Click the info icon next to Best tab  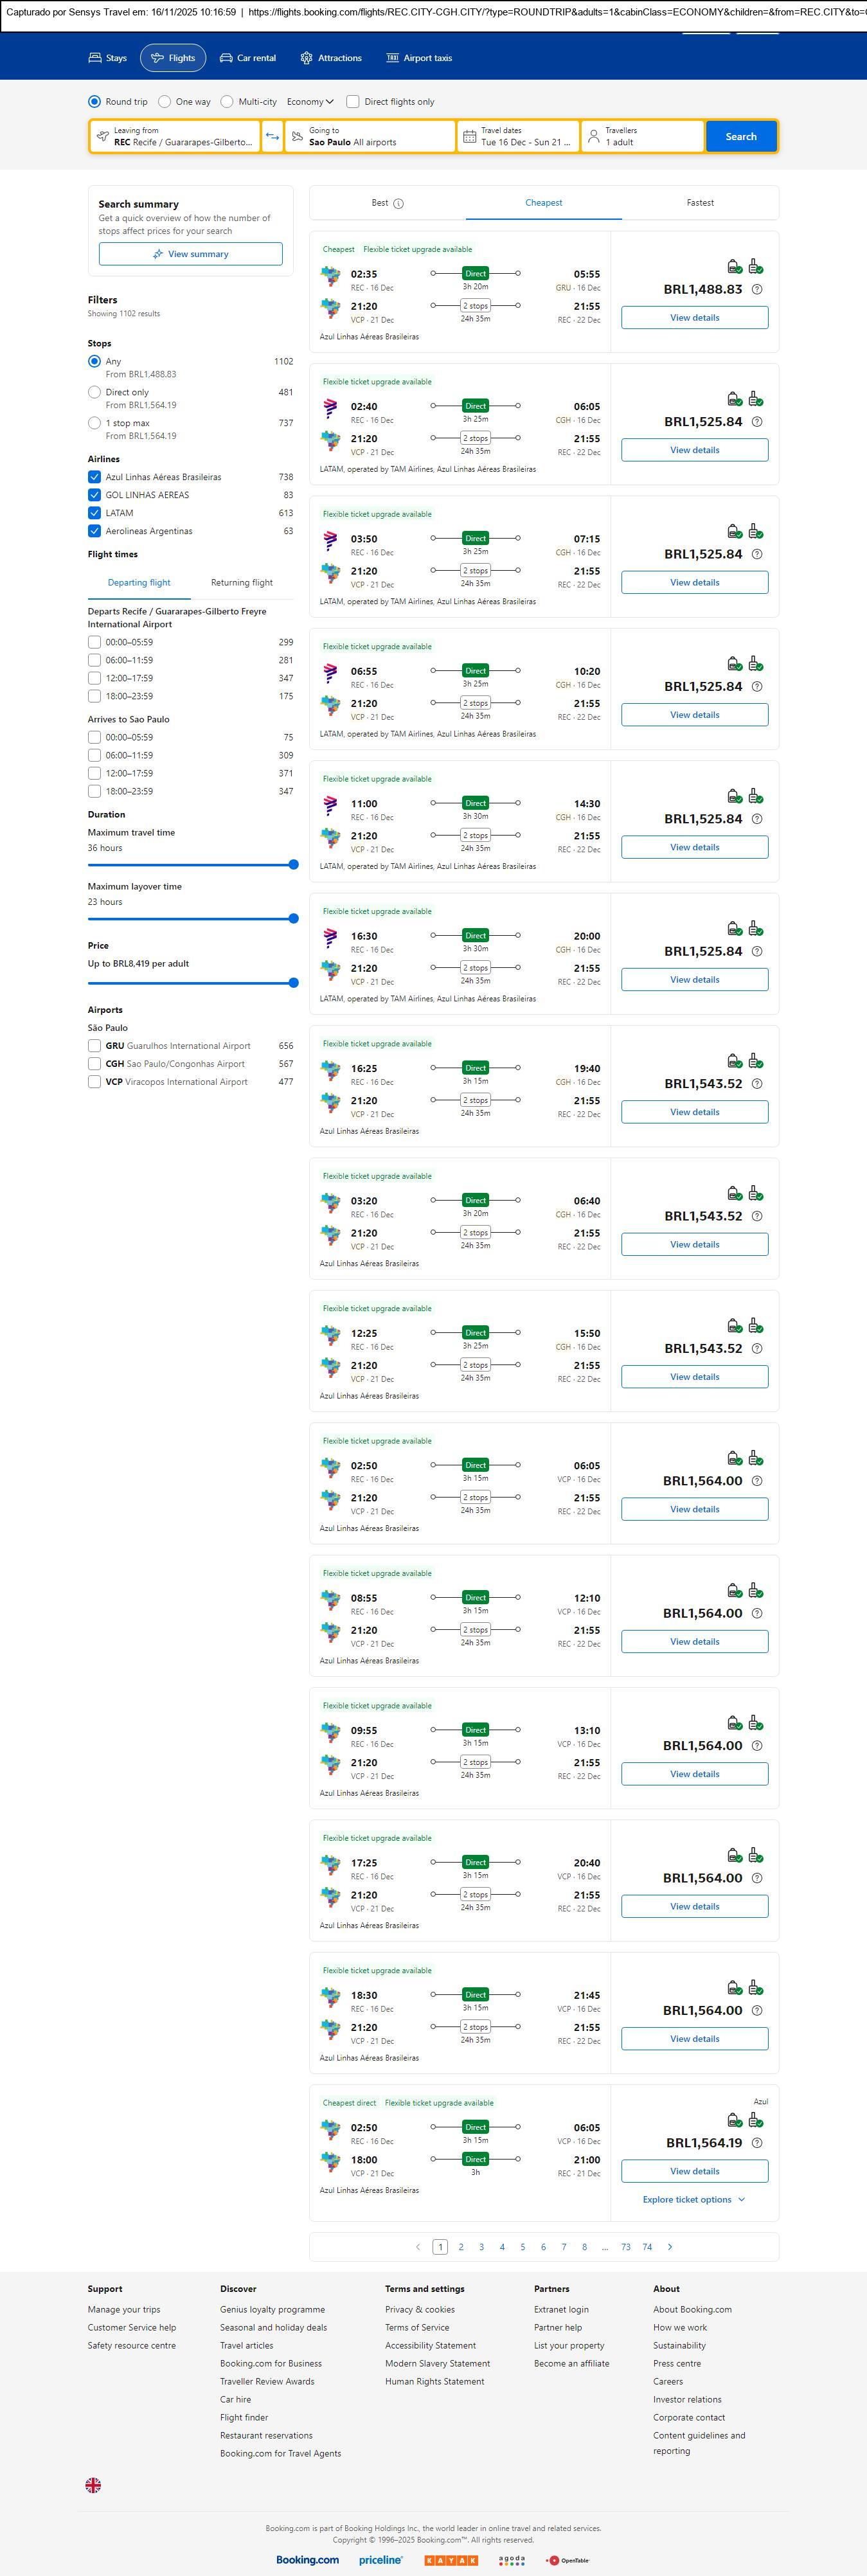click(x=398, y=204)
